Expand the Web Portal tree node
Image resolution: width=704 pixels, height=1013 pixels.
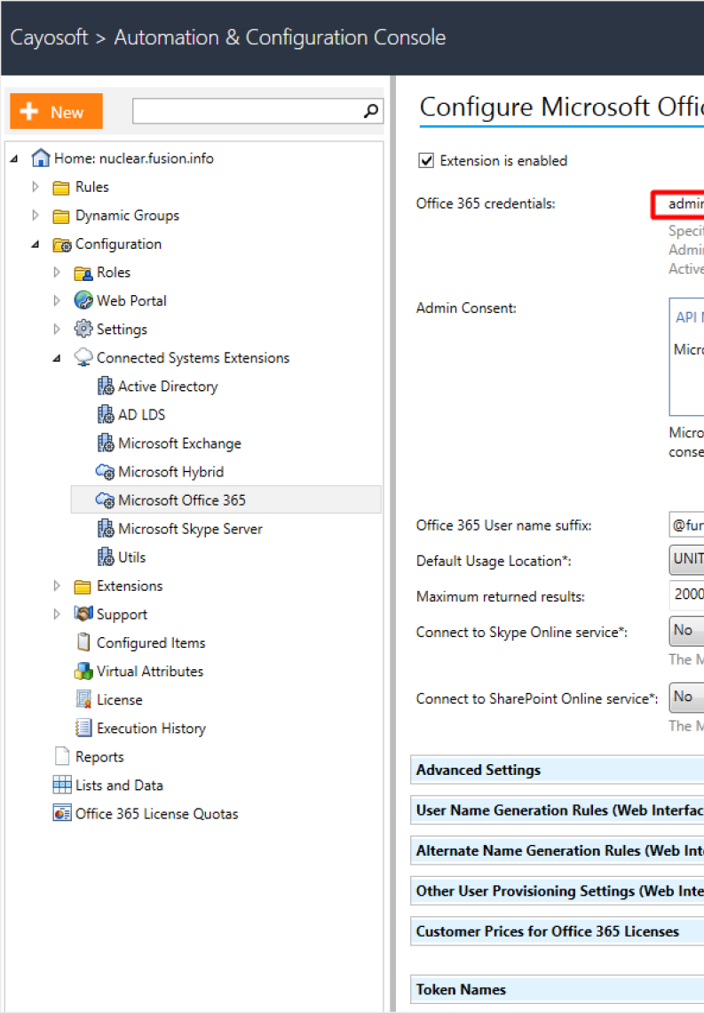tap(57, 300)
